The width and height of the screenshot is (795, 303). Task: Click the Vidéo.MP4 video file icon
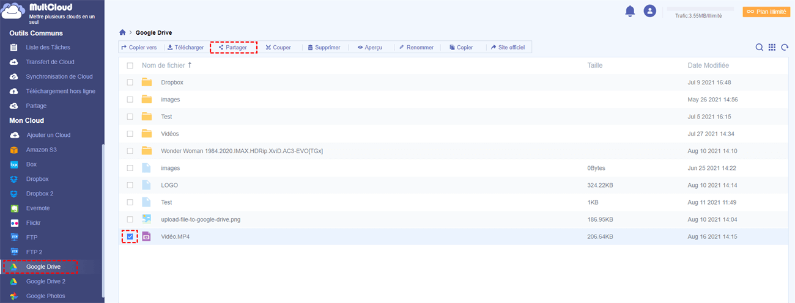[146, 236]
